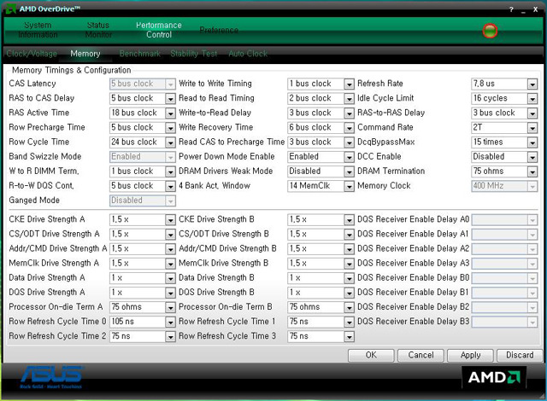Open Row Refresh Cycle Time 2 dropdown
547x401 pixels.
click(x=170, y=337)
